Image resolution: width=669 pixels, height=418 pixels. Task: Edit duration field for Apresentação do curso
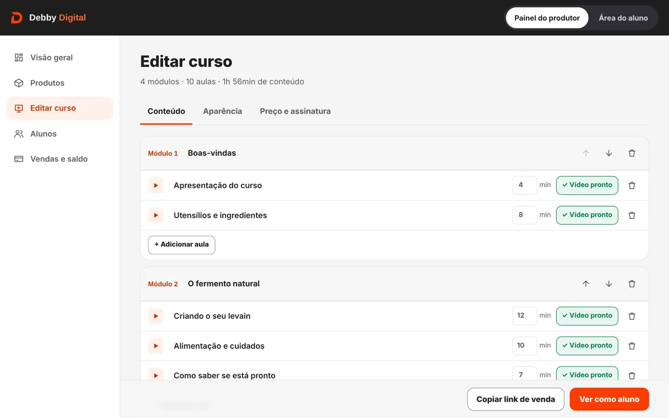(525, 185)
